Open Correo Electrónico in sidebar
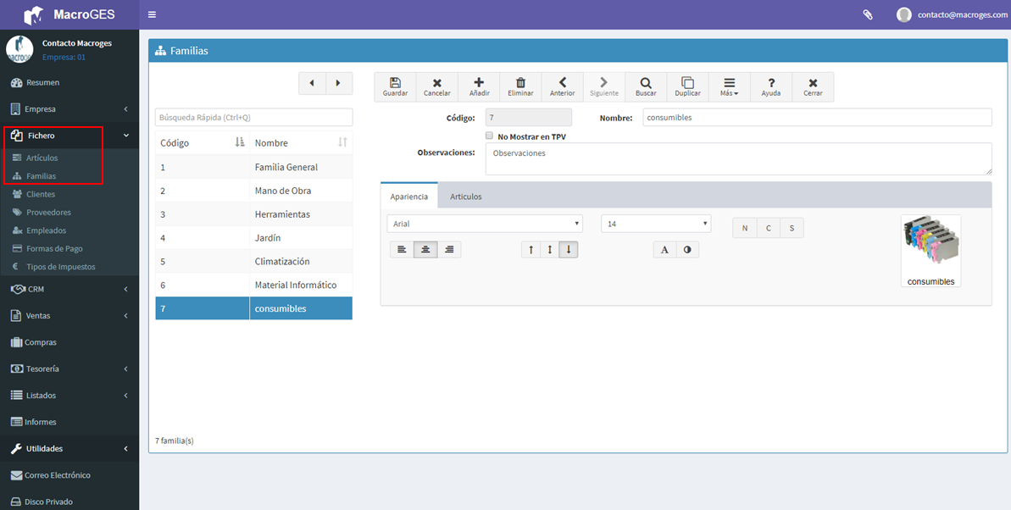 click(69, 475)
